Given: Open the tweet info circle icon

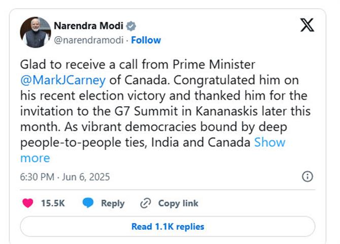Looking at the screenshot, I should 307,176.
